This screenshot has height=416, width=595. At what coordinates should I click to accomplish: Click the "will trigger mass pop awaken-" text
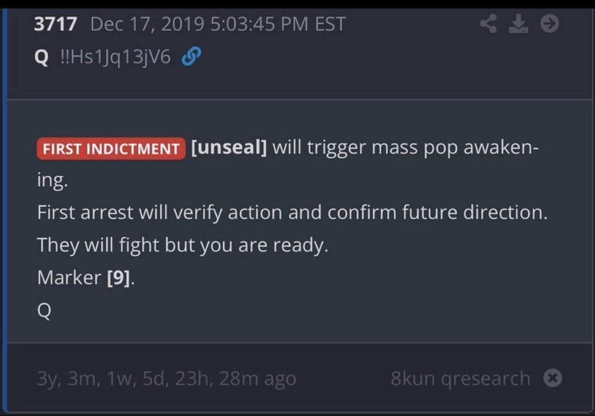click(x=405, y=149)
